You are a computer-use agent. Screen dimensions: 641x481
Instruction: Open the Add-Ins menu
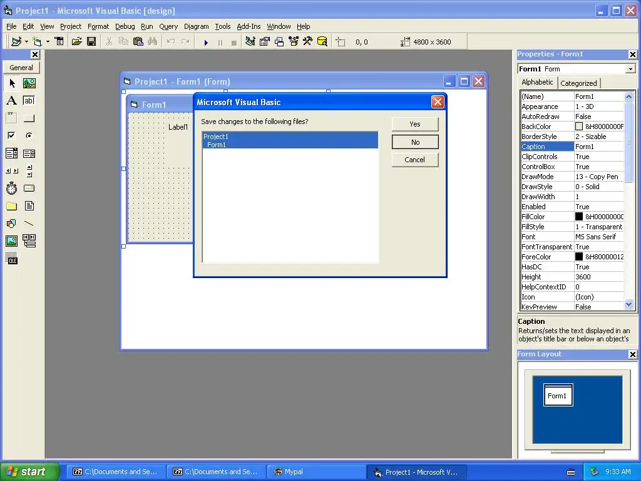pos(249,26)
